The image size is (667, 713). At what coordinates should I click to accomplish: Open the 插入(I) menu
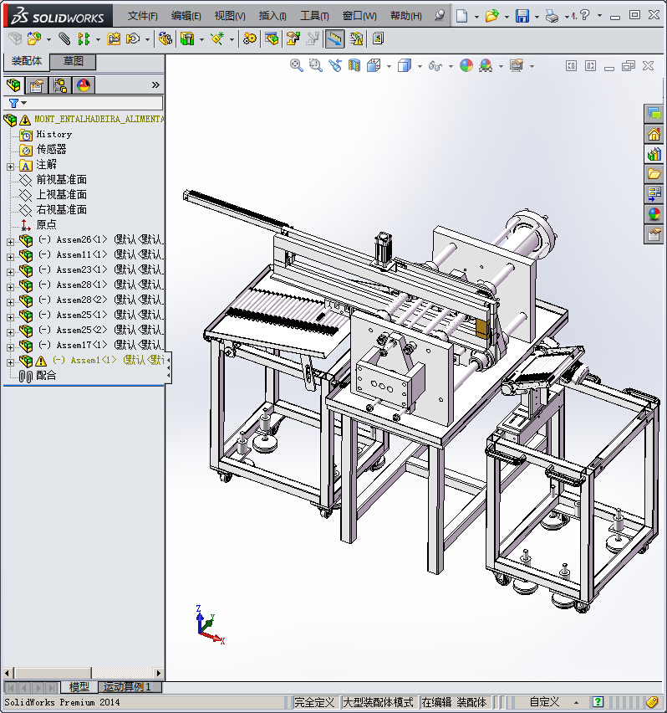(272, 16)
